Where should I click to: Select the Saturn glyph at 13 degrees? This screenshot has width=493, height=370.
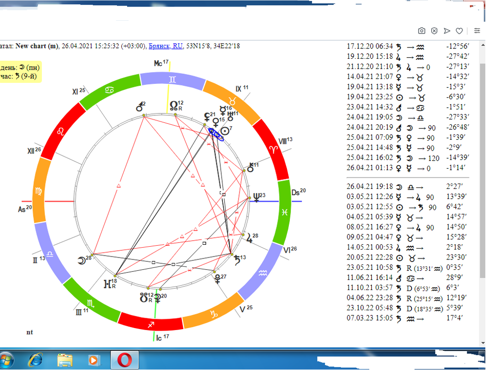[238, 260]
